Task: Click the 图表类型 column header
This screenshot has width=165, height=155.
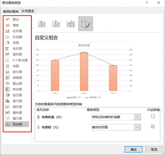Action: (93, 110)
